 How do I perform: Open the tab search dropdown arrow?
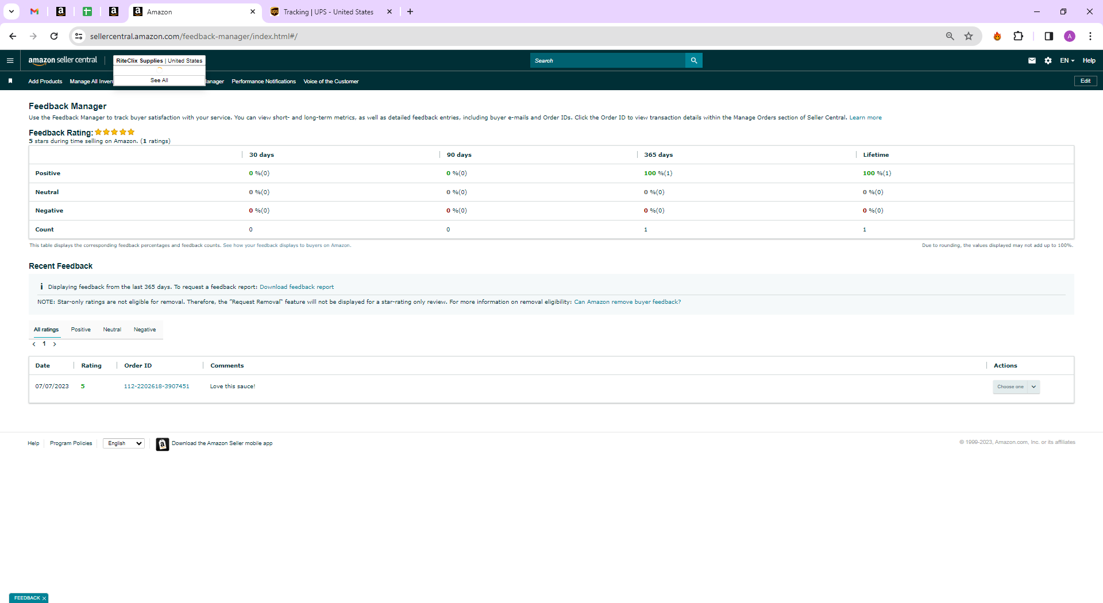tap(11, 11)
